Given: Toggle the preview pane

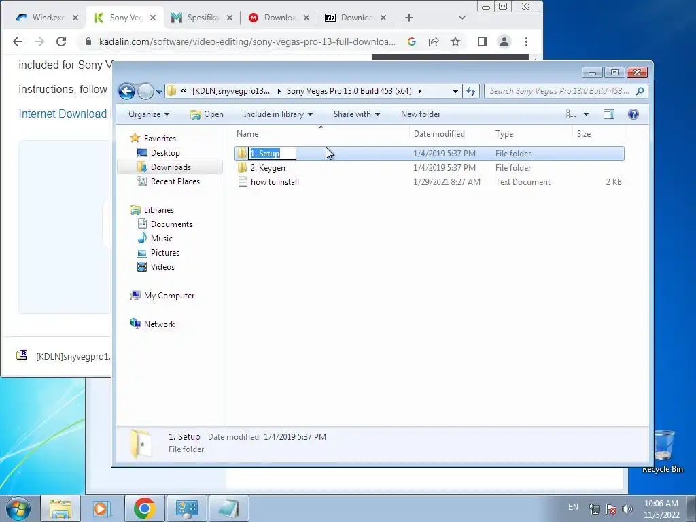Looking at the screenshot, I should click(609, 114).
